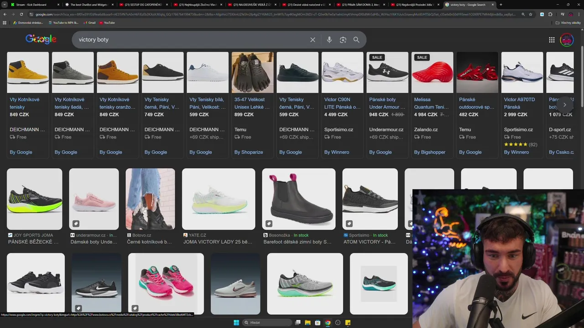Open Vty Kotníkové tenisky oranžová product
584x328 pixels.
pos(118,105)
